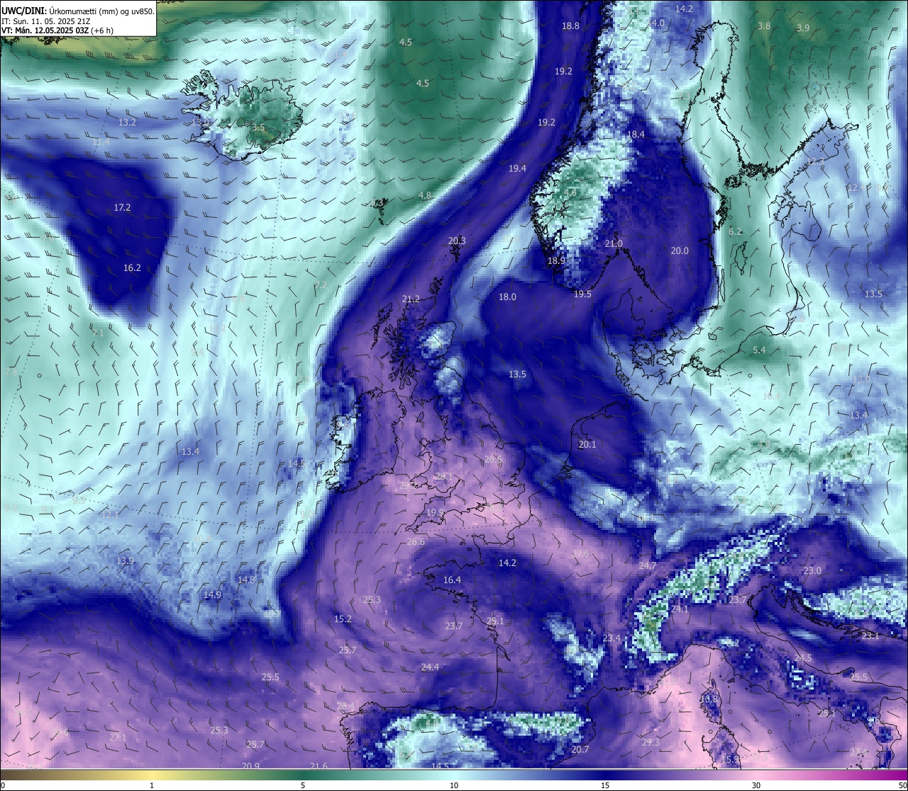Click the 15 tick on the color scale
Viewport: 908px width, 791px height.
pyautogui.click(x=605, y=785)
